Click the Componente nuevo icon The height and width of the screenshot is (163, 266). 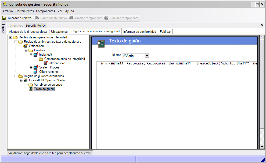(37, 18)
